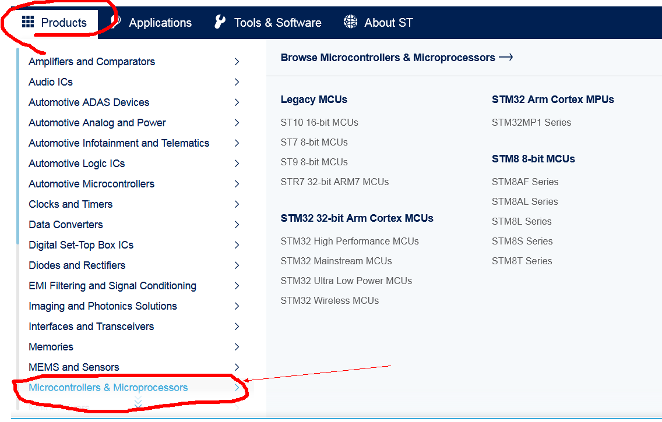Expand chevron for Interfaces and Transceivers

pyautogui.click(x=237, y=327)
